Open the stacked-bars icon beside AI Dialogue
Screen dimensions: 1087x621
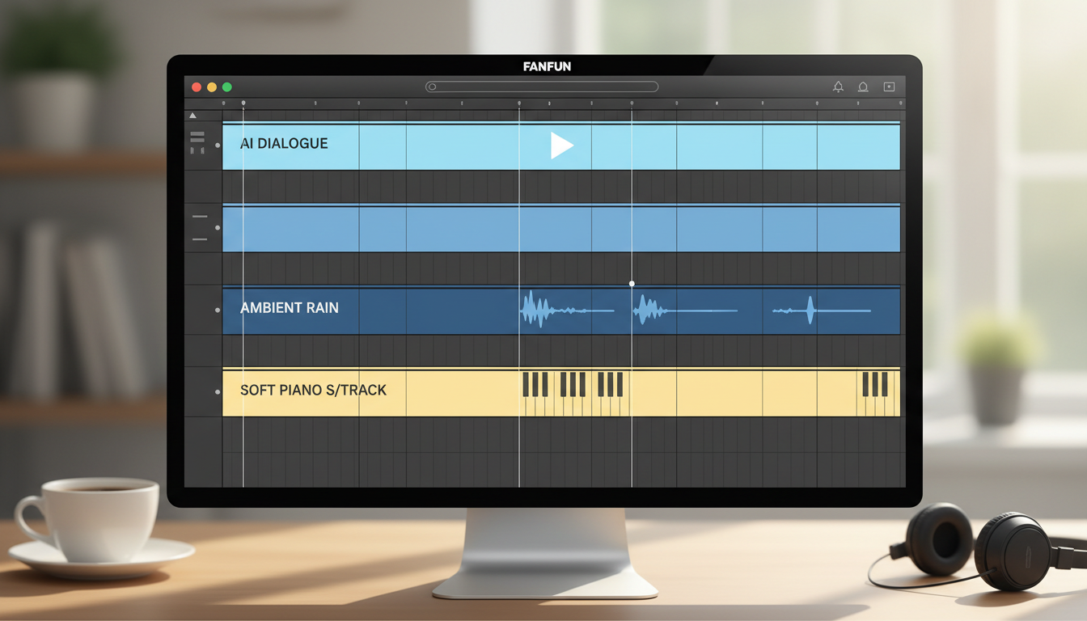(197, 142)
